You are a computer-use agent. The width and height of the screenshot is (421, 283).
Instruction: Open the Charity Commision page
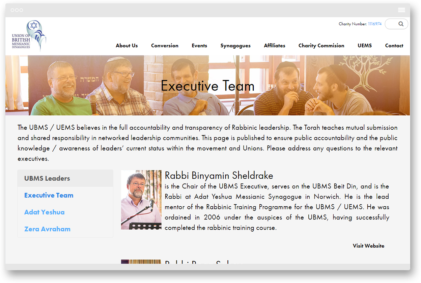point(321,46)
